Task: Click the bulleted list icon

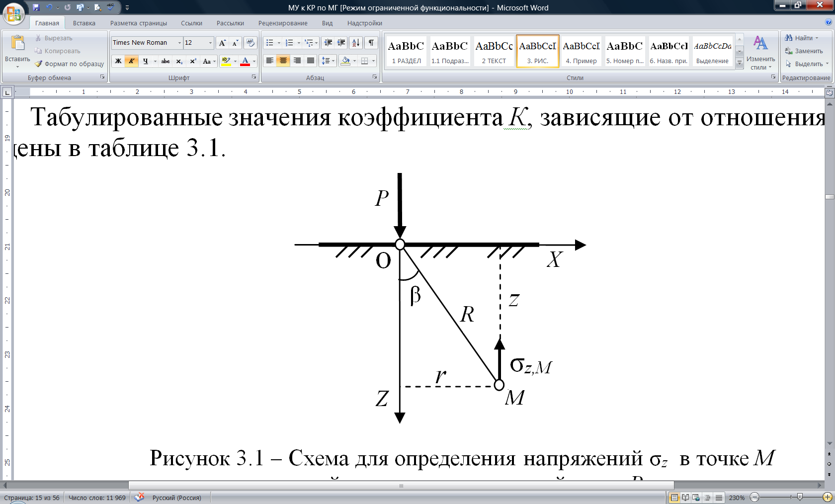Action: [x=269, y=43]
